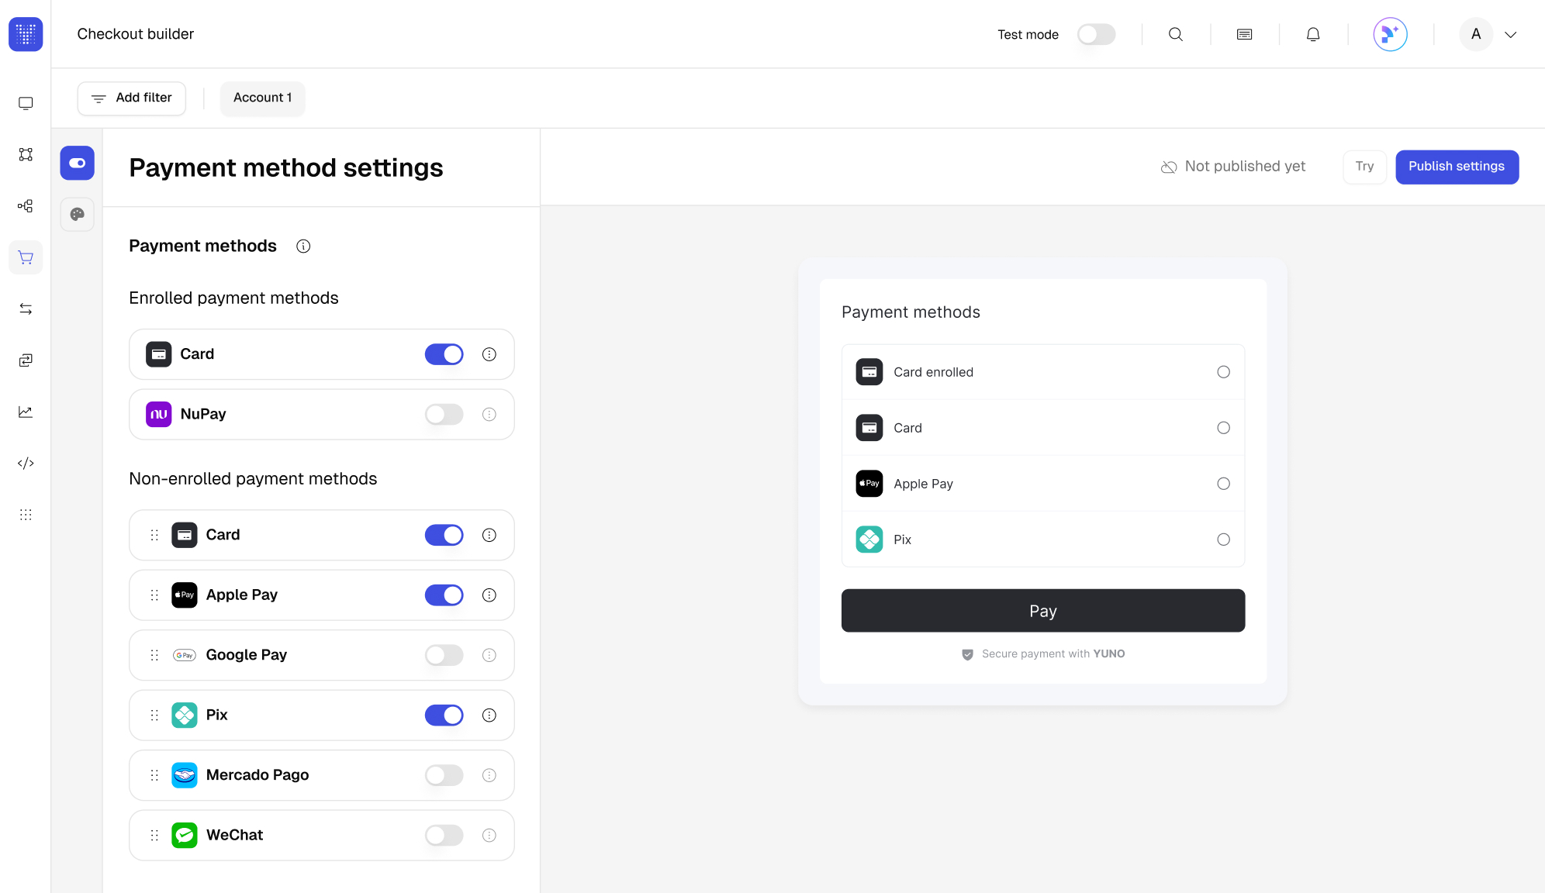
Task: Enable the Test mode switch
Action: pyautogui.click(x=1096, y=34)
